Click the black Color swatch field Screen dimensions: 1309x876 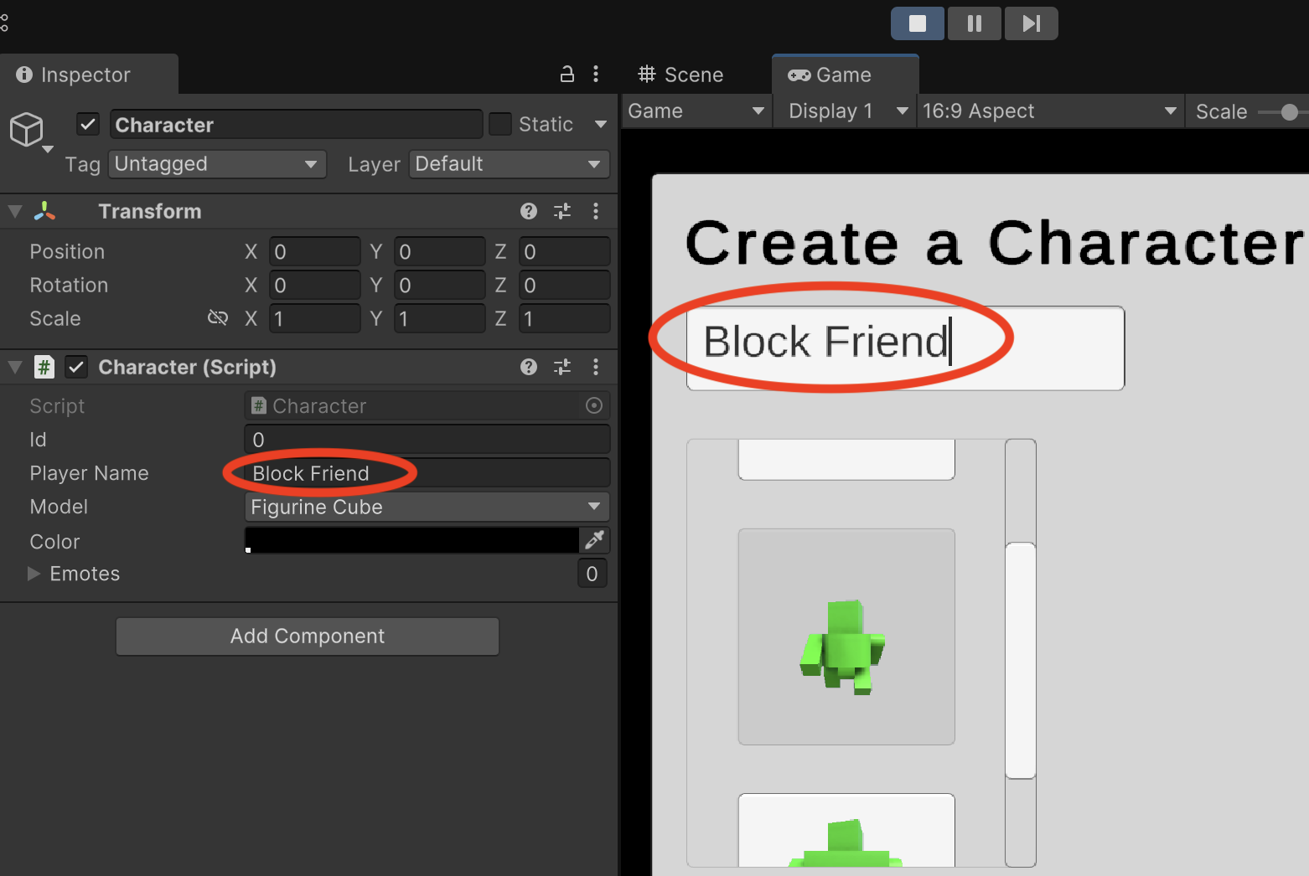(x=411, y=540)
